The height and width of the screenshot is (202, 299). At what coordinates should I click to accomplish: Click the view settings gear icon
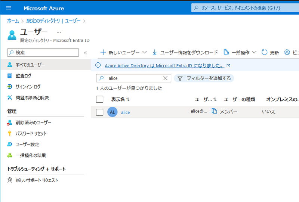tap(287, 52)
